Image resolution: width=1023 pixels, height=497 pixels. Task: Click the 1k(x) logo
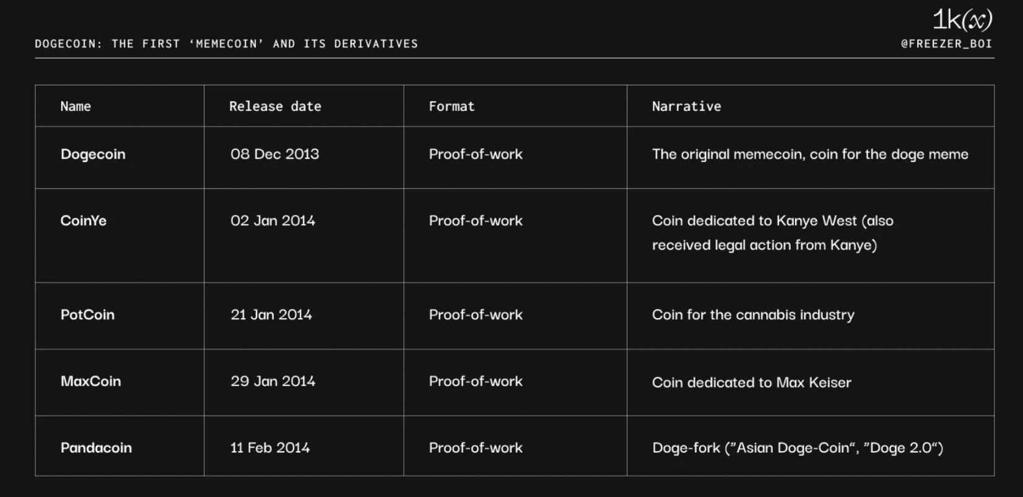[x=962, y=20]
